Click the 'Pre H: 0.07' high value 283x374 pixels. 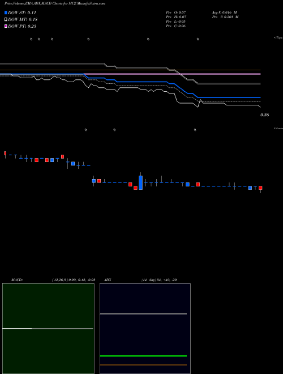coord(176,17)
